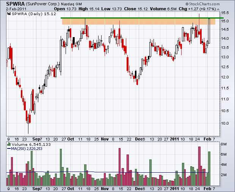
Task: Click the (SunPower Corp.) company name
Action: pyautogui.click(x=43, y=4)
